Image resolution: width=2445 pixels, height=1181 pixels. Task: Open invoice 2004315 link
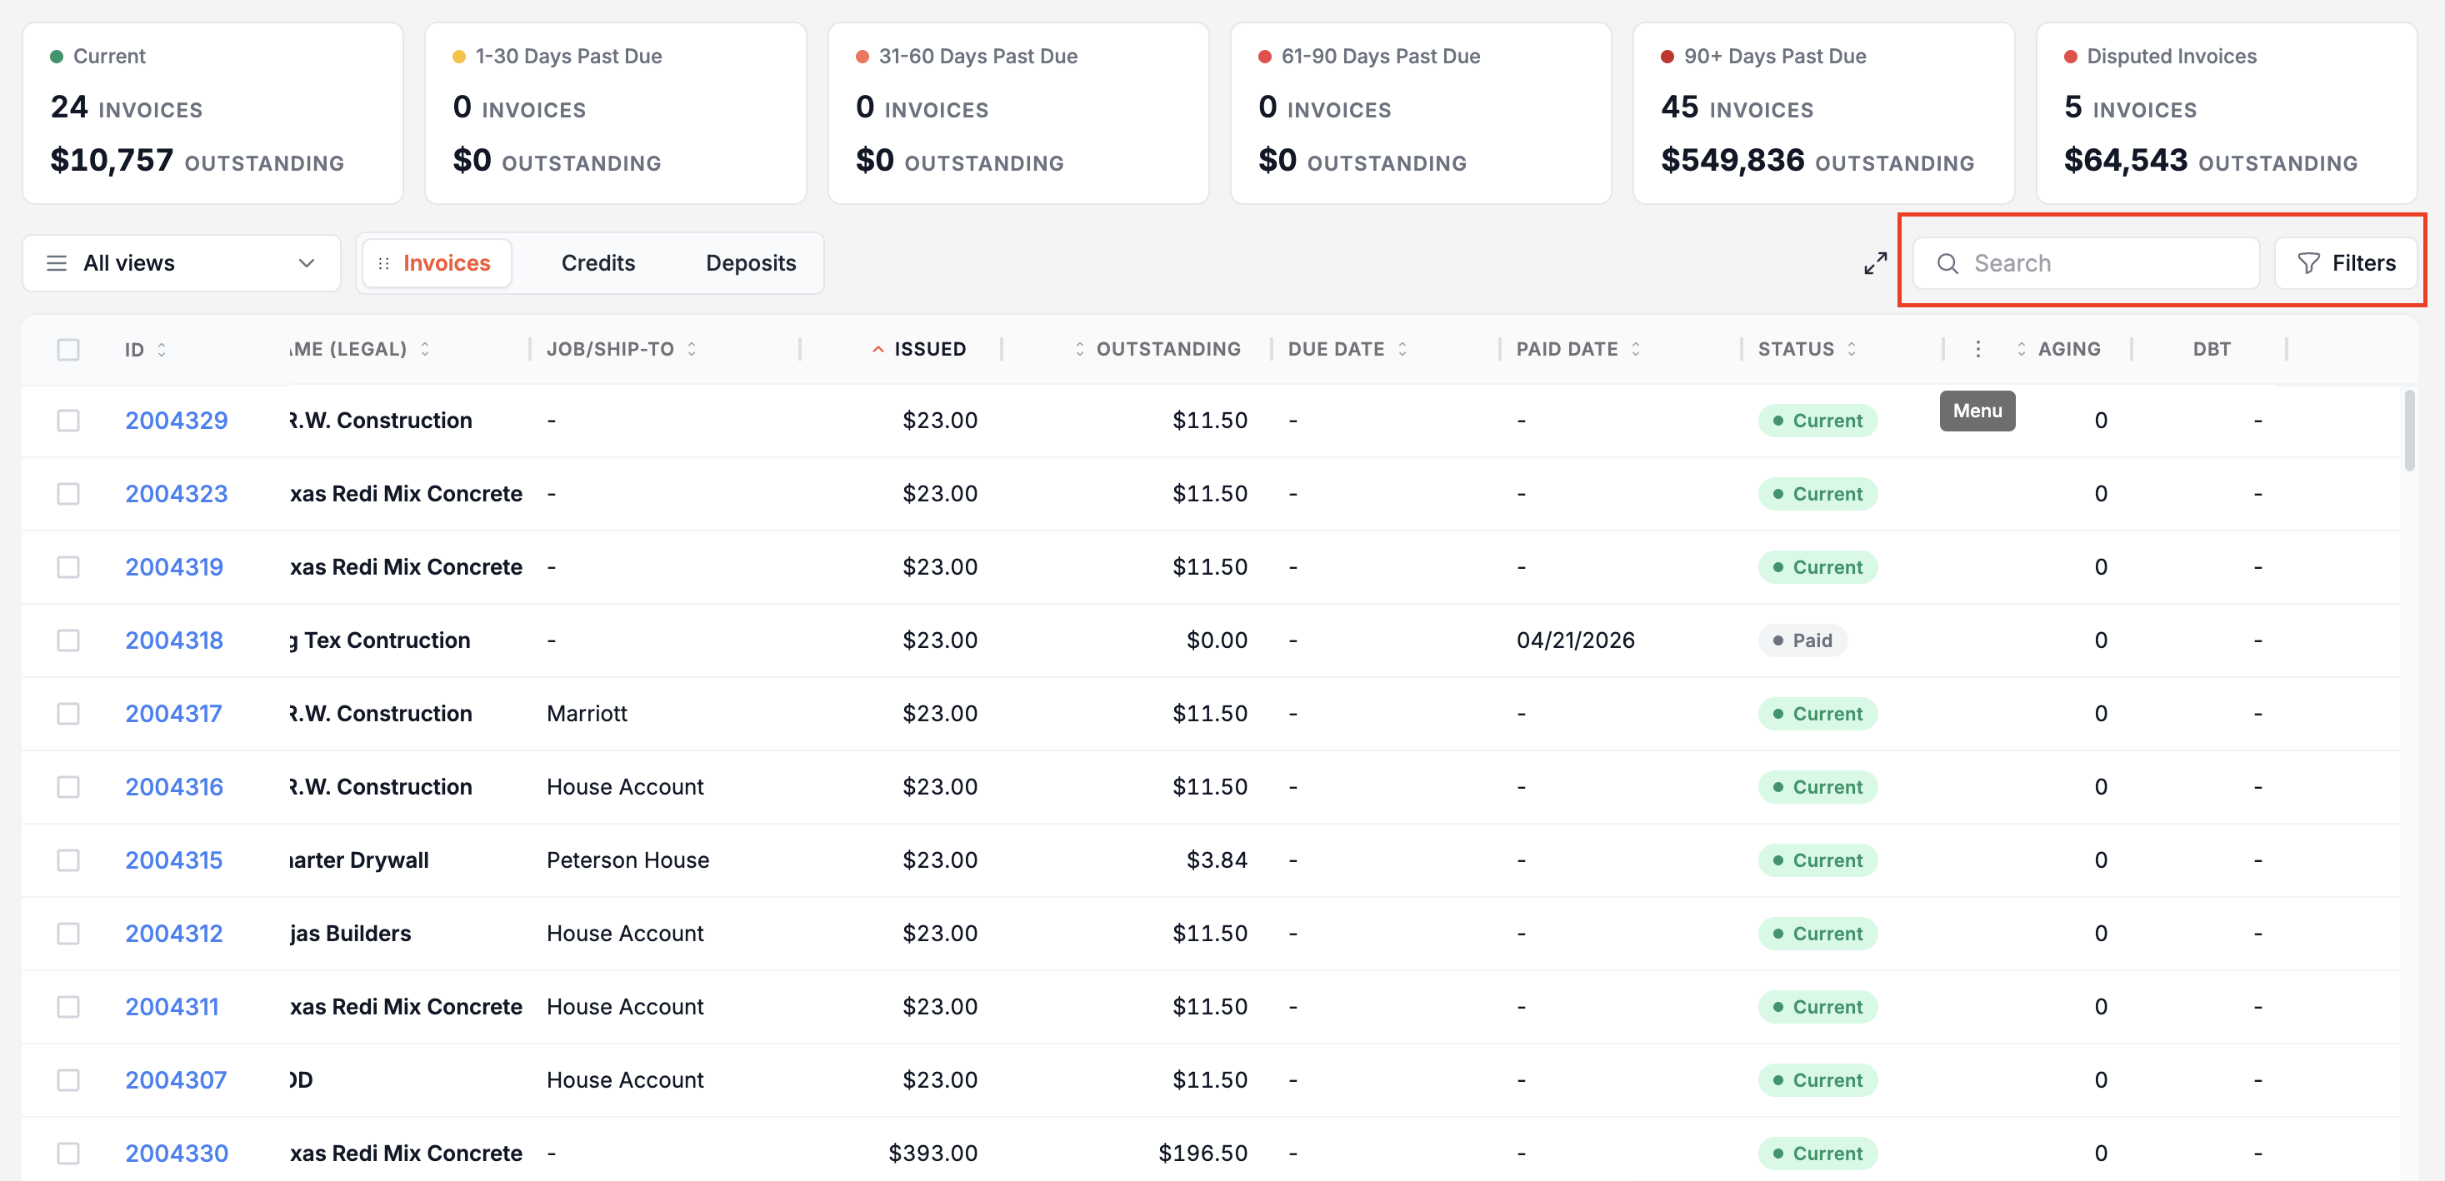[x=173, y=860]
